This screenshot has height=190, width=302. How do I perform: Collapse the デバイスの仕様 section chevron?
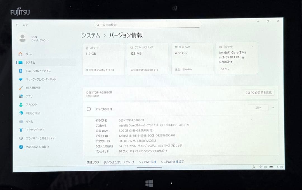click(x=273, y=108)
